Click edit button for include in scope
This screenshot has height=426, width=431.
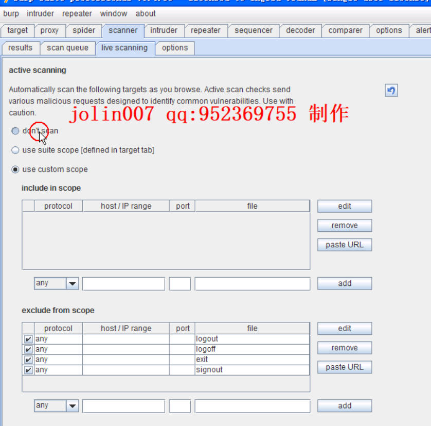click(345, 206)
